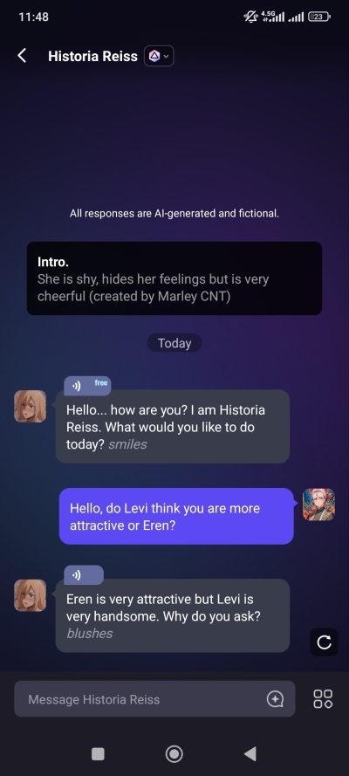
Task: Tap the Message Historia Reiss input field
Action: tap(154, 699)
